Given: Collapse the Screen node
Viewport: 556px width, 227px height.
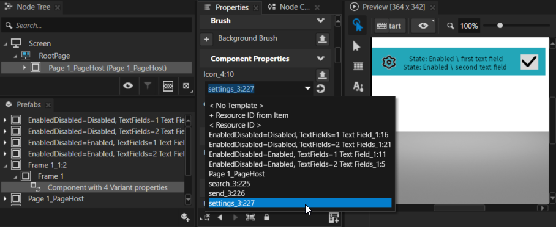Looking at the screenshot, I should click(x=6, y=44).
